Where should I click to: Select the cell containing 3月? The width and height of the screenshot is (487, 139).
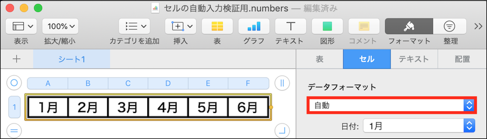pos(128,107)
